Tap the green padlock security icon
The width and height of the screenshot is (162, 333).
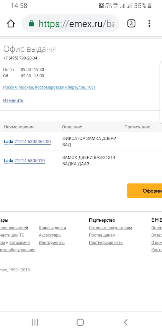pyautogui.click(x=31, y=23)
